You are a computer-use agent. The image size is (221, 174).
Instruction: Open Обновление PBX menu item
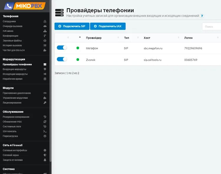pos(12,122)
